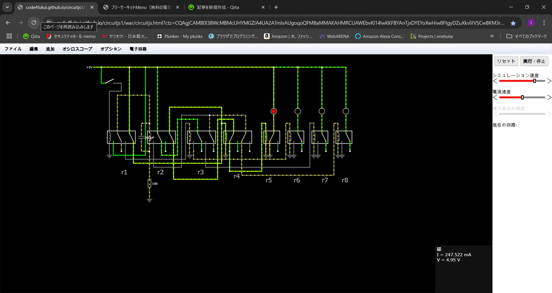Open the WebARENA bookmark

(x=334, y=36)
